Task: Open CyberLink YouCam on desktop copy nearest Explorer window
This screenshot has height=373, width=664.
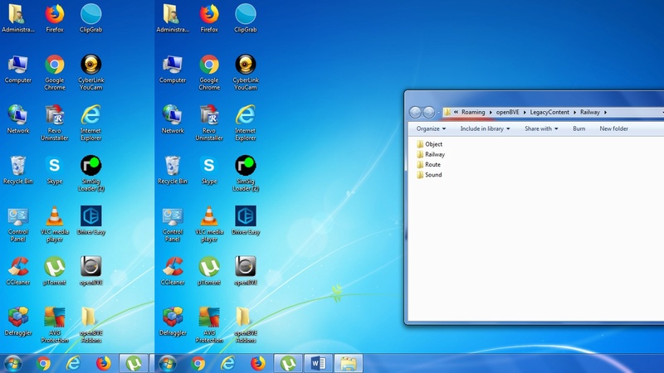Action: 246,72
